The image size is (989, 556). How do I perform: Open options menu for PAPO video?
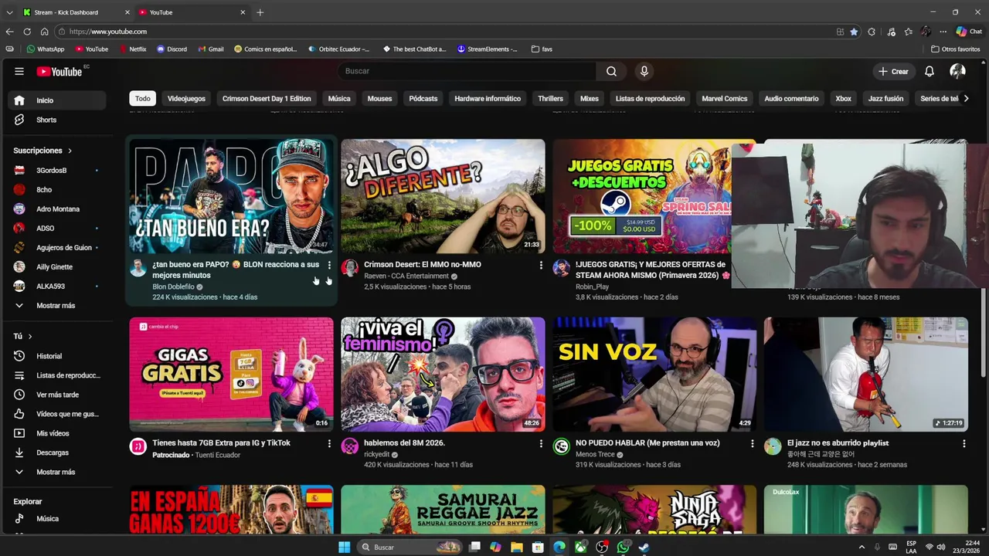coord(329,265)
